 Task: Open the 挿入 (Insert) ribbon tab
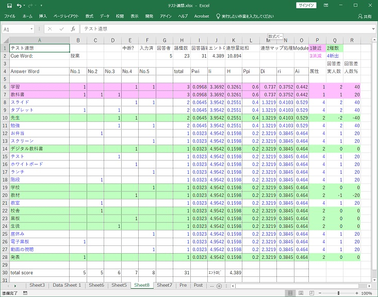43,16
